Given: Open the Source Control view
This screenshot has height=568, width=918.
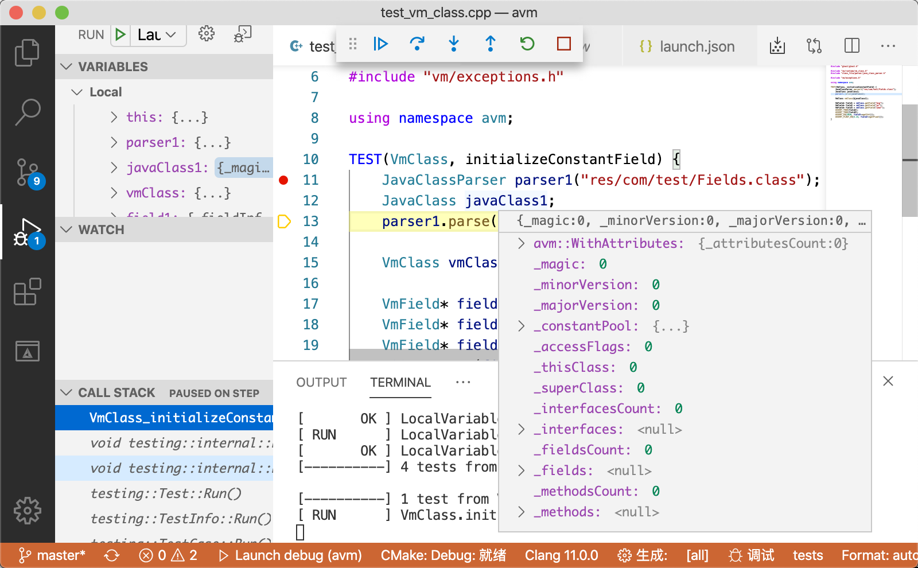Looking at the screenshot, I should point(28,172).
